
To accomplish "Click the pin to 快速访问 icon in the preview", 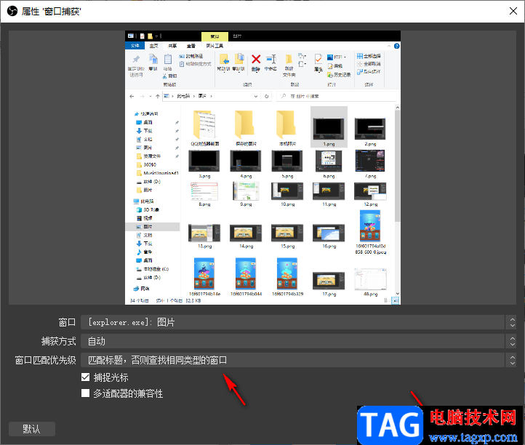I will (136, 60).
